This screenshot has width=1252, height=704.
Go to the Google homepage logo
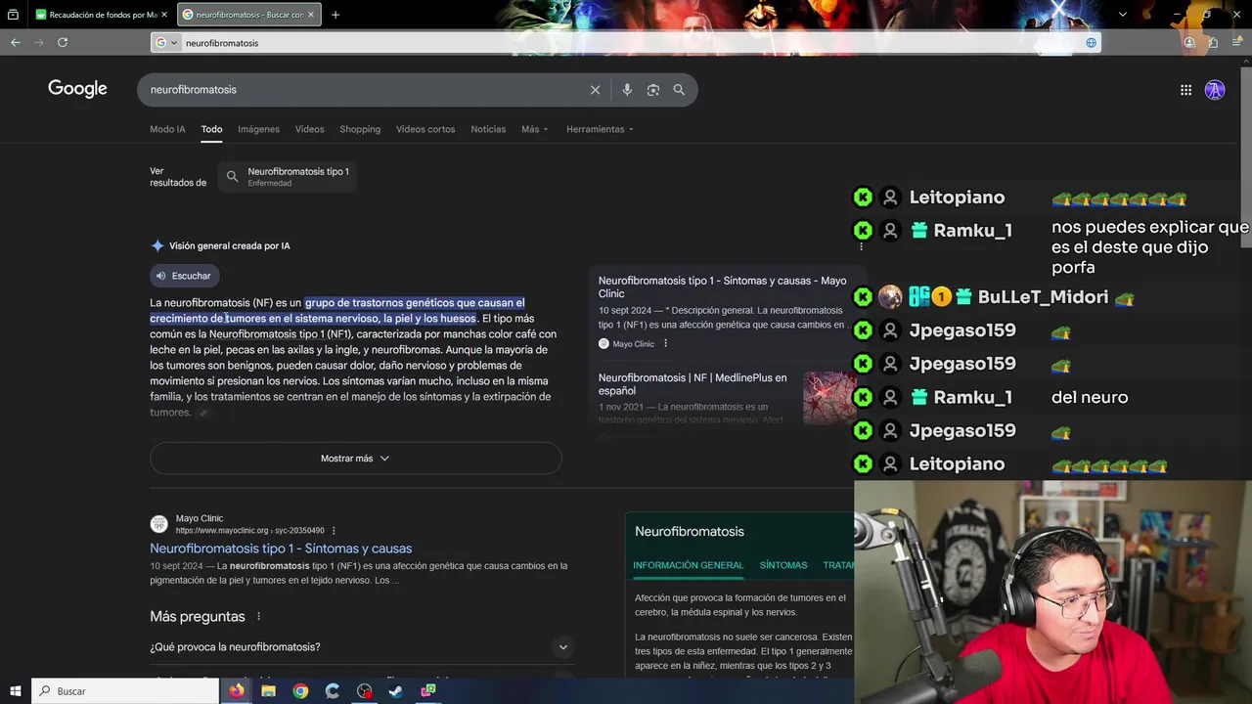click(x=77, y=89)
